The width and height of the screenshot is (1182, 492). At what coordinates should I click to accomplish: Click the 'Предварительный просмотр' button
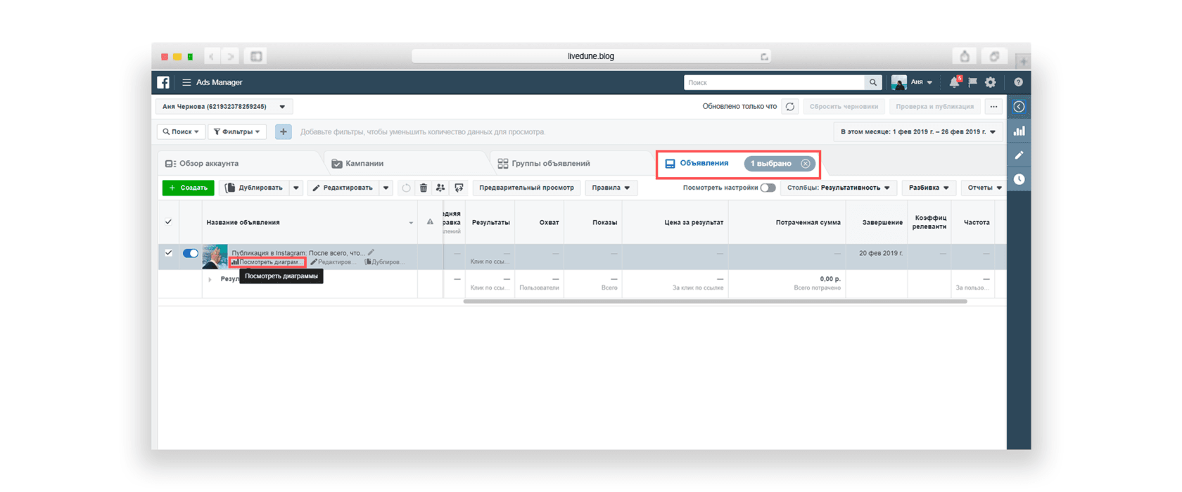(526, 188)
